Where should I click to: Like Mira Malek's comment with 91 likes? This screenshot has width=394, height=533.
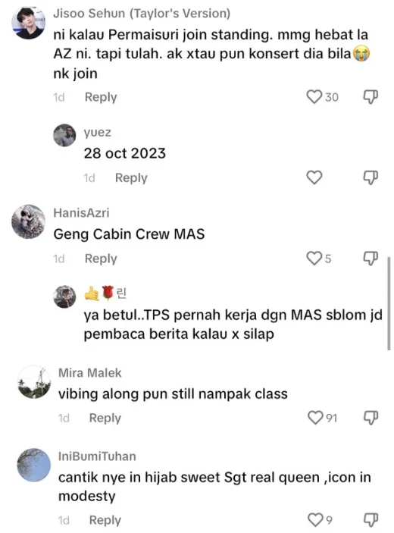click(x=315, y=418)
